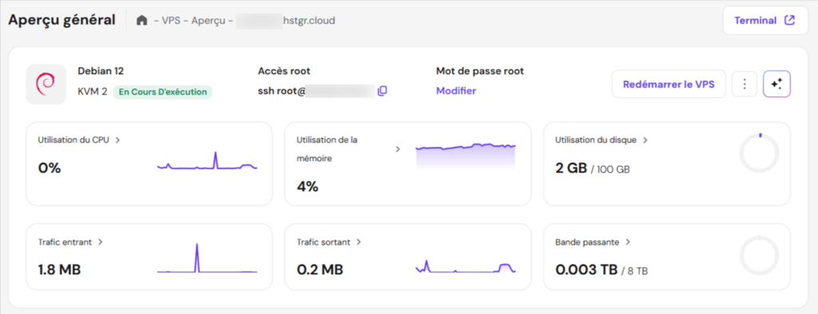Click the En Cours D'exécution status badge
Viewport: 818px width, 314px height.
[x=163, y=92]
